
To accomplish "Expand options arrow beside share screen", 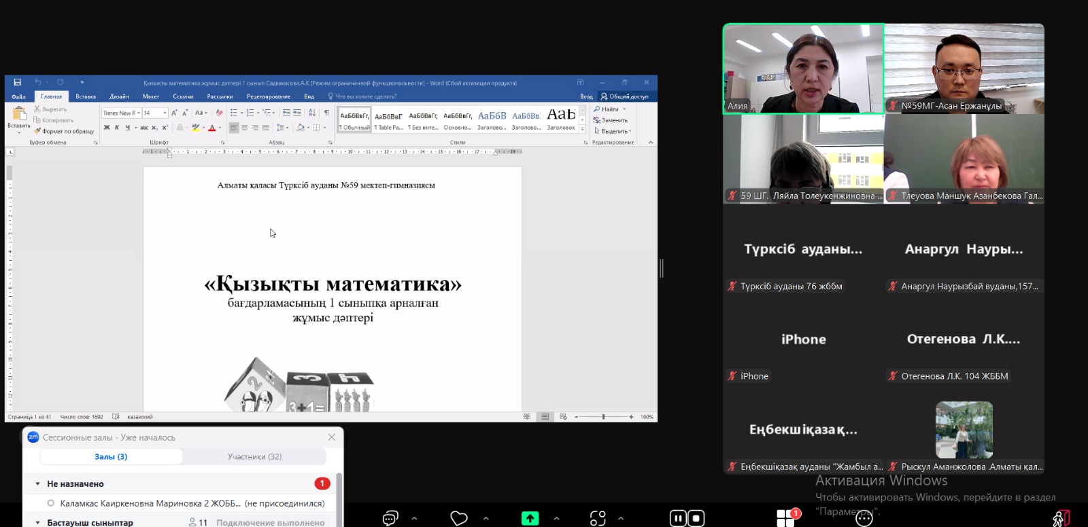I will pos(556,518).
